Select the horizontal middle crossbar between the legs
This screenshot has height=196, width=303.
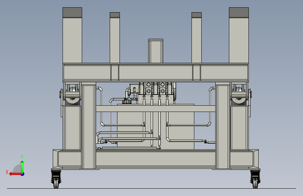tap(156, 108)
